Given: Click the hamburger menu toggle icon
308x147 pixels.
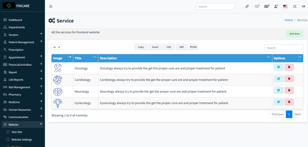Looking at the screenshot, I should (51, 7).
